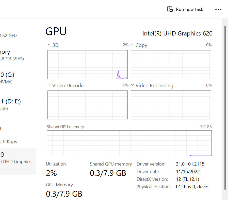Viewport: 228px width, 200px height.
Task: Click the Copy engine graph
Action: point(171,65)
